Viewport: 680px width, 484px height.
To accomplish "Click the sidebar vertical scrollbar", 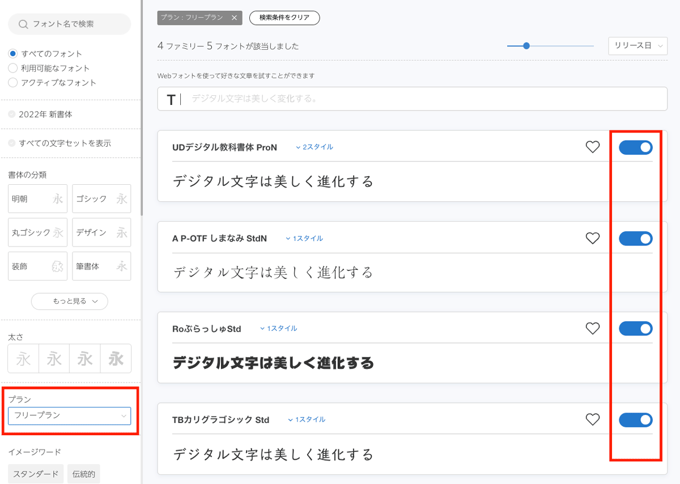I will pos(141,108).
